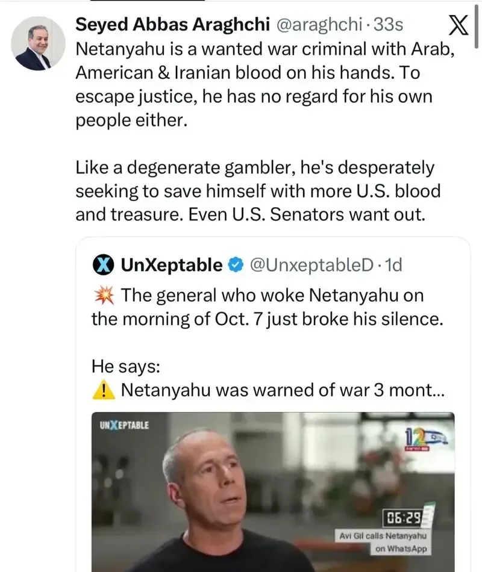Click the blue verified badge next to UnXeptable
482x572 pixels.
point(236,265)
